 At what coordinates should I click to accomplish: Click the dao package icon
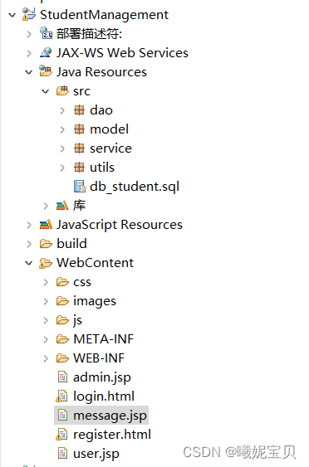tap(79, 110)
